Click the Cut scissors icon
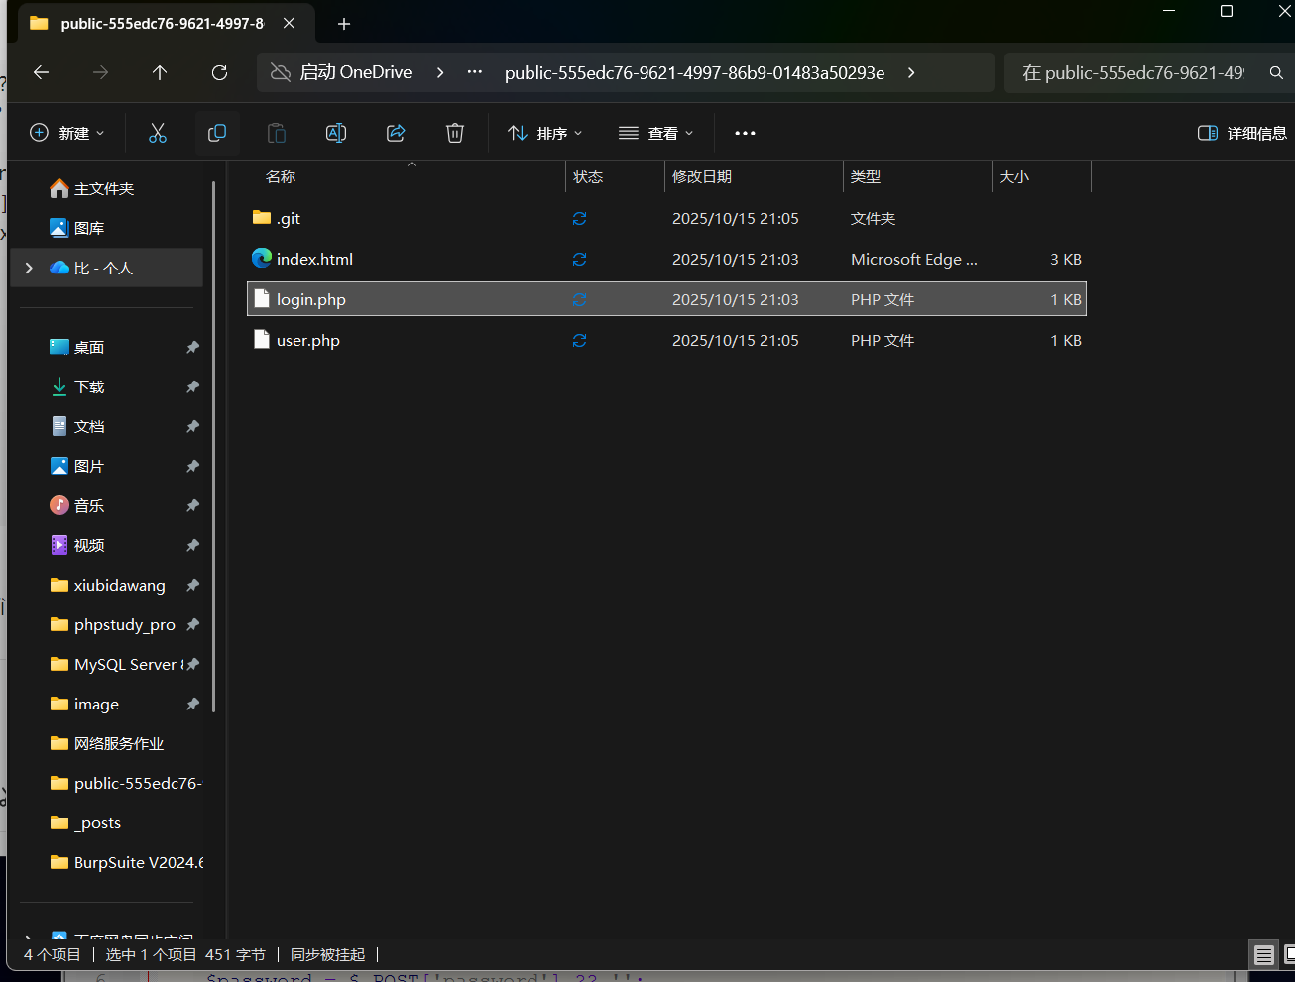Image resolution: width=1295 pixels, height=982 pixels. (158, 133)
